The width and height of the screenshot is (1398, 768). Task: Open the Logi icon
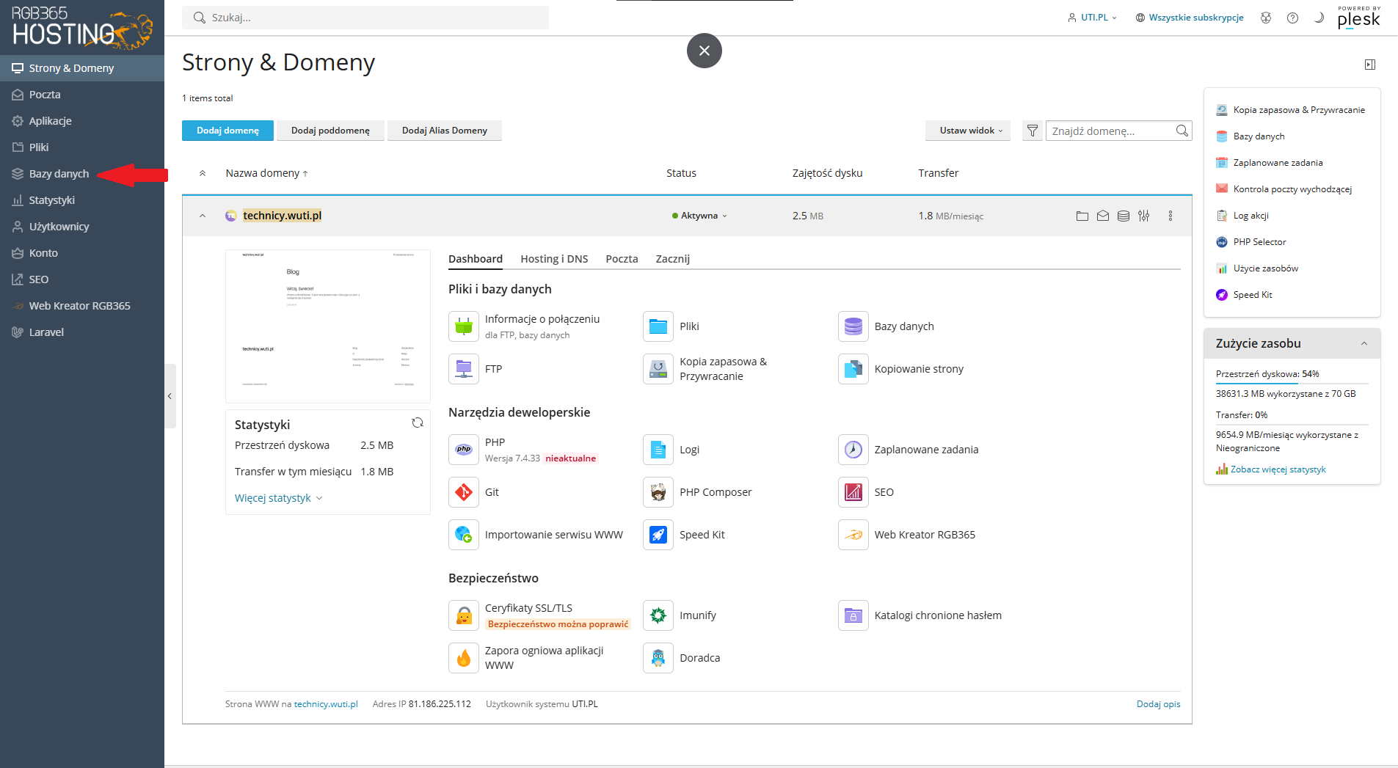point(658,450)
